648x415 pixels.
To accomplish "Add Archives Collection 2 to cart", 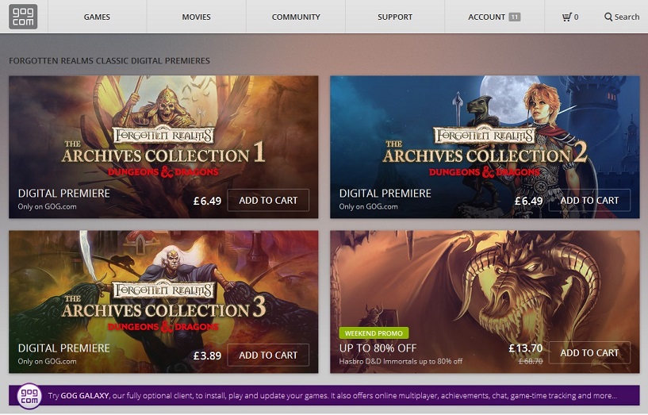I will click(x=589, y=201).
